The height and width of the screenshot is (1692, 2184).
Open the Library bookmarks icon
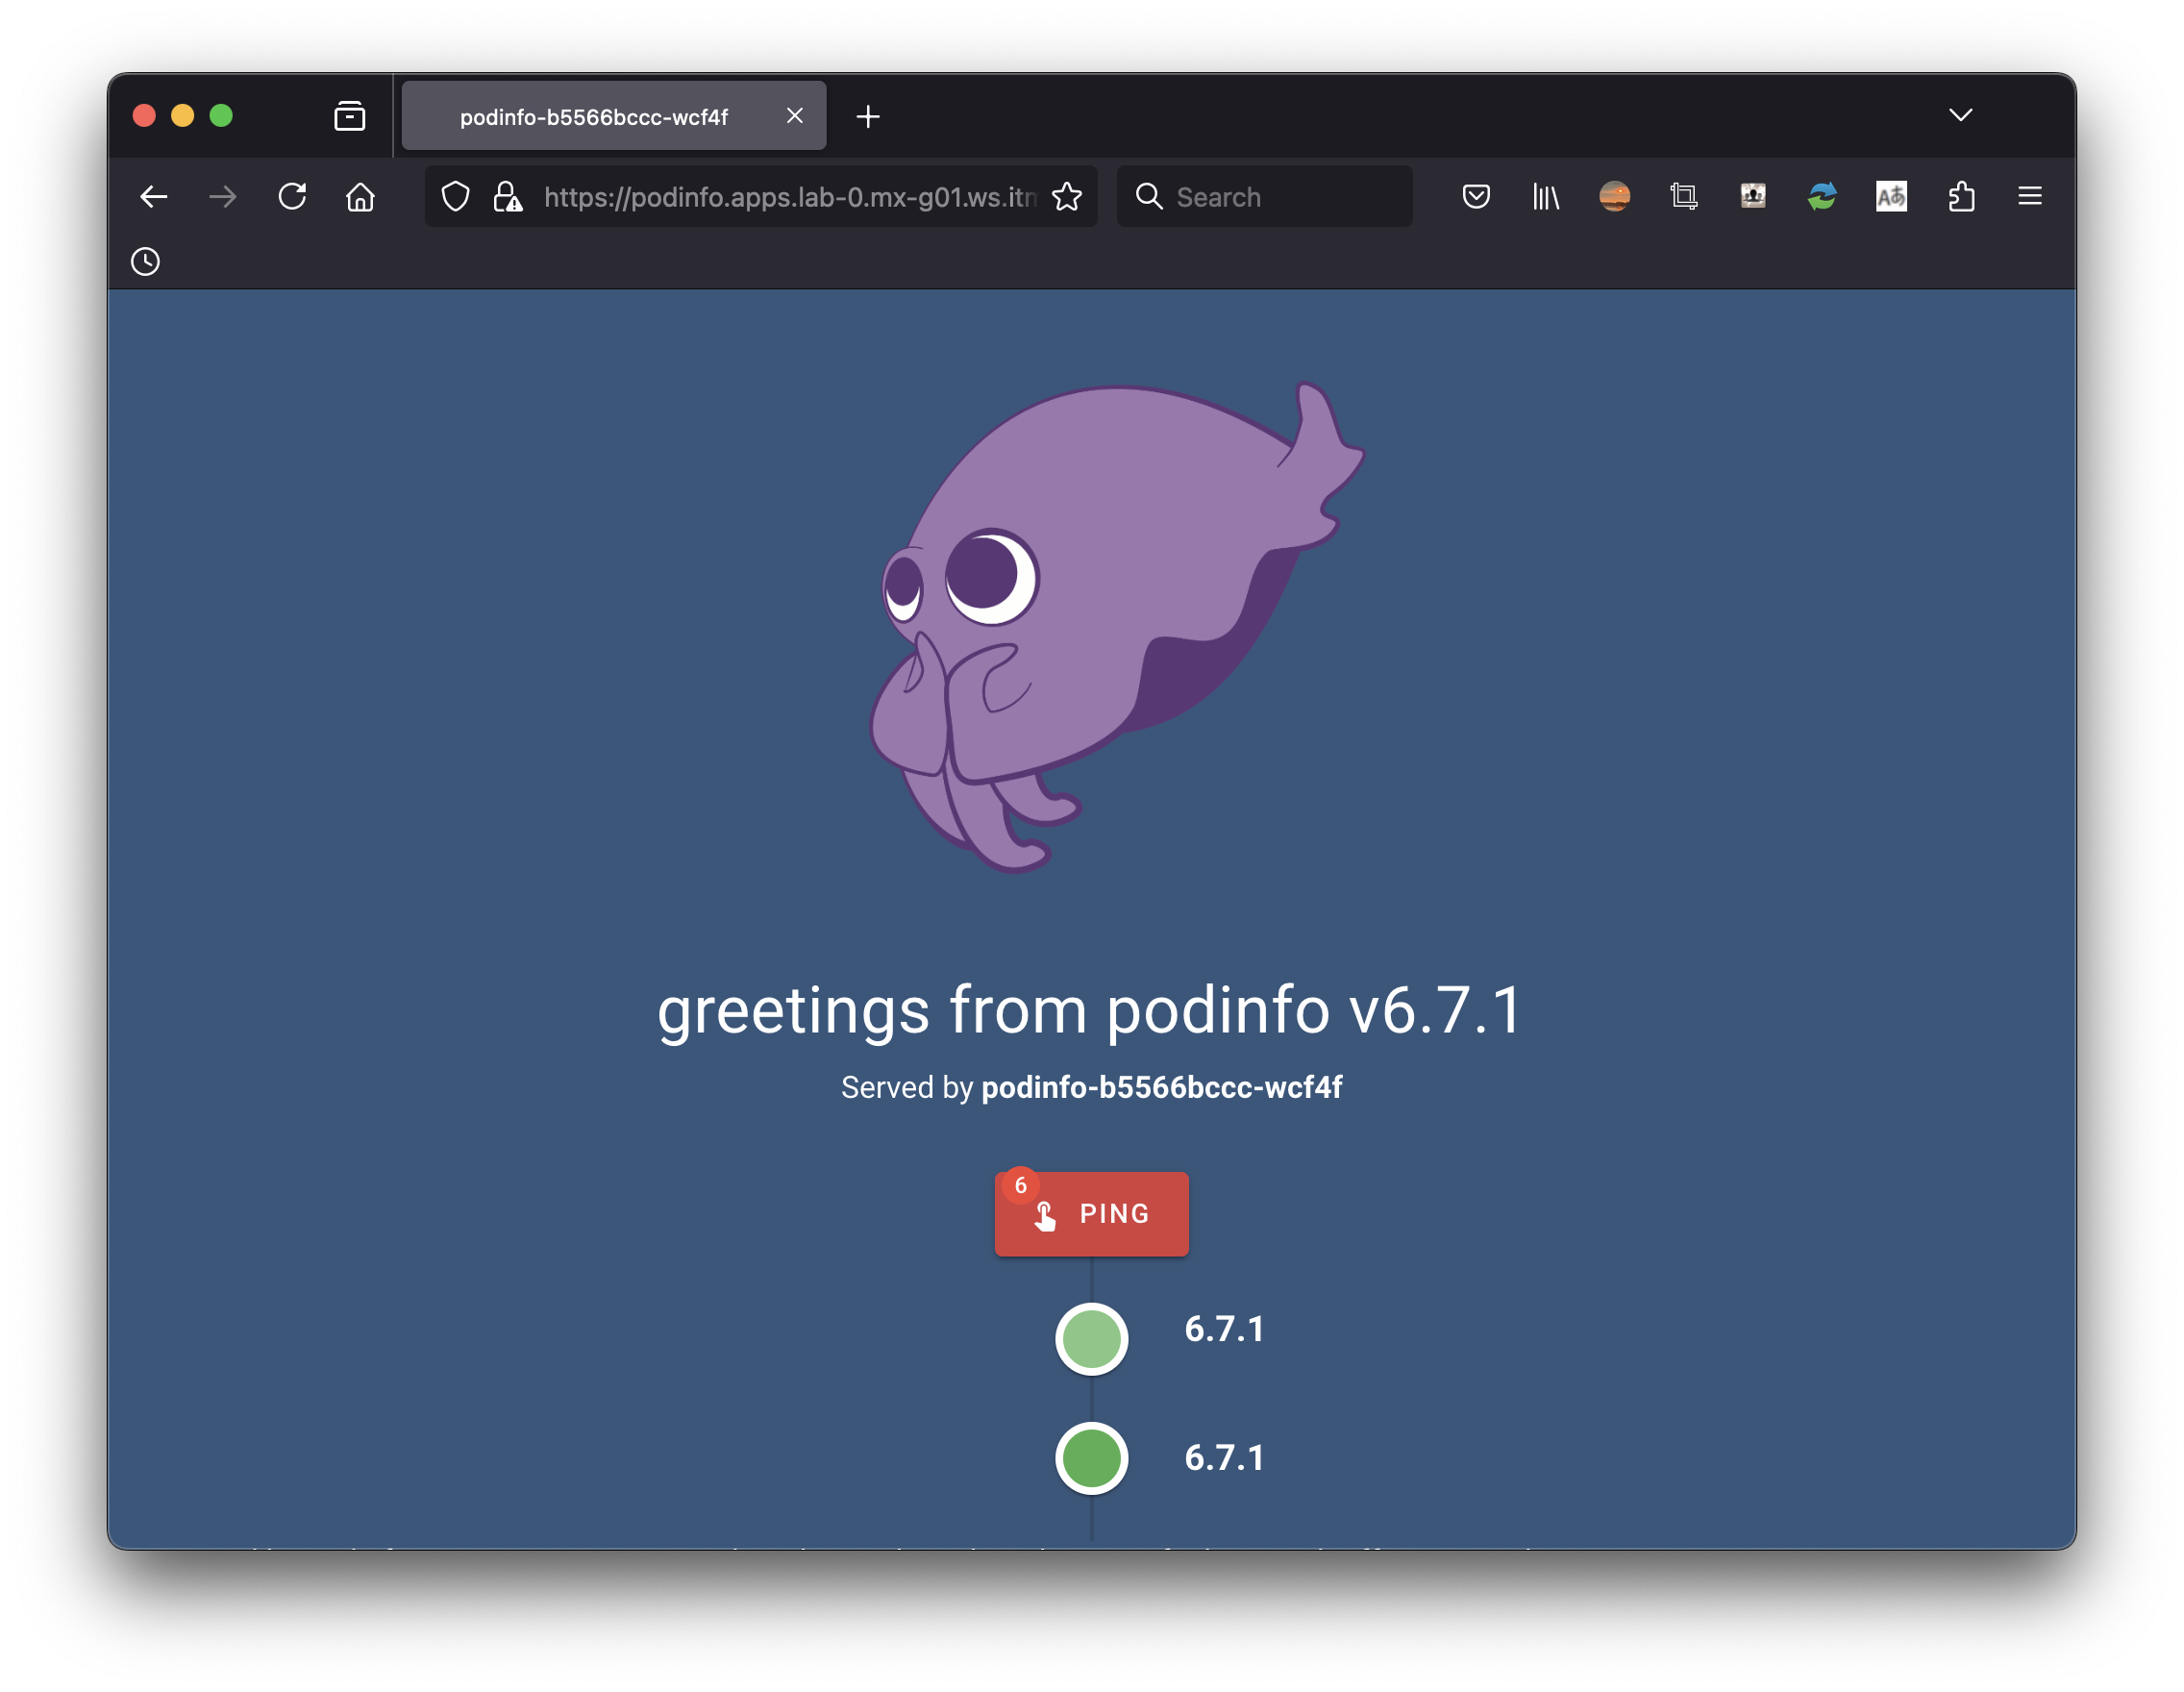[x=1546, y=197]
